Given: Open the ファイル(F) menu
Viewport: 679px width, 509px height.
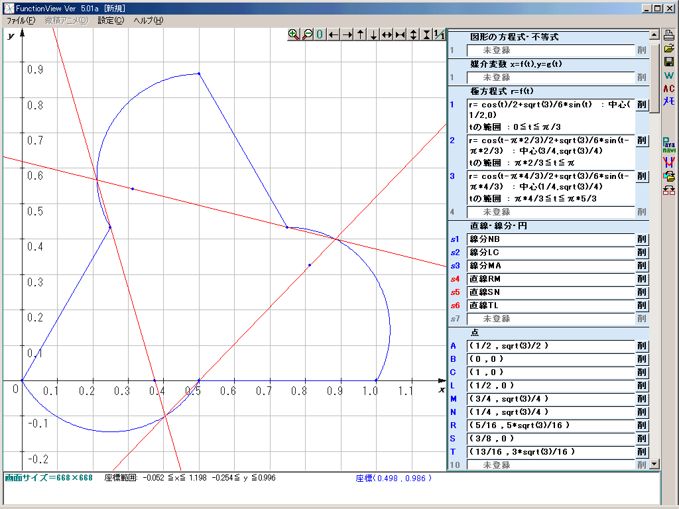Looking at the screenshot, I should click(21, 21).
